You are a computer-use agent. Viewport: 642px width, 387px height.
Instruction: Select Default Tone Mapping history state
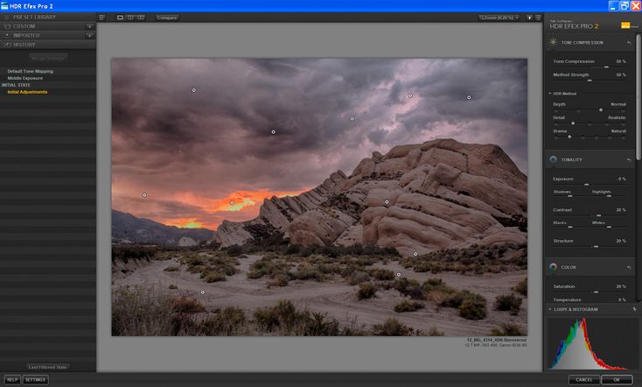[30, 70]
